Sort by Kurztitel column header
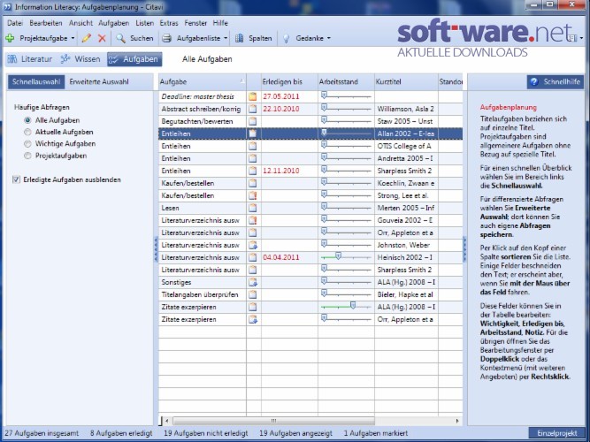 (x=406, y=82)
